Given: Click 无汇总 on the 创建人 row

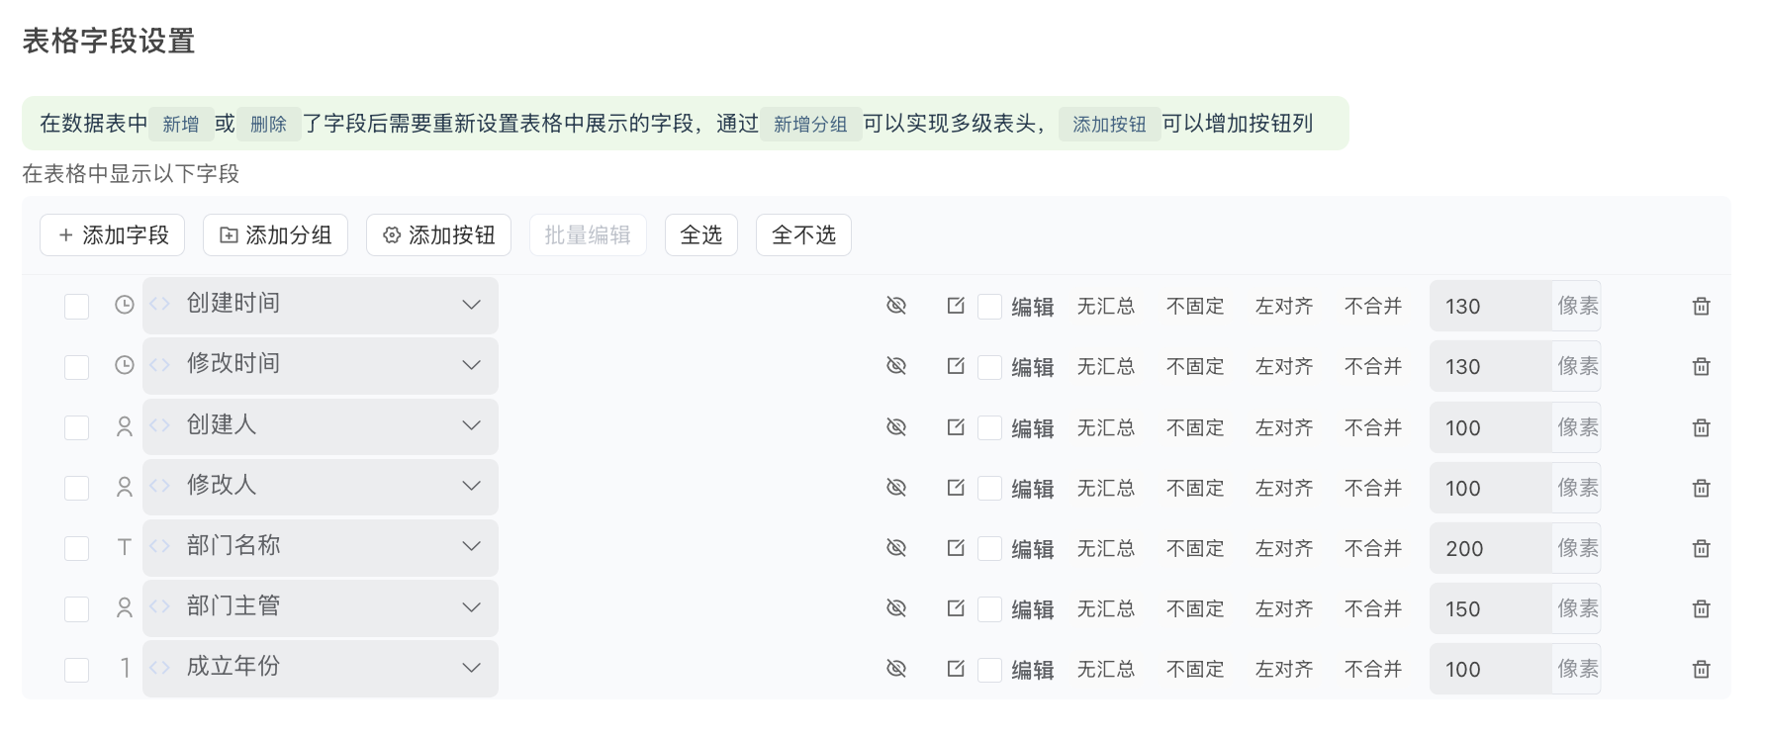Looking at the screenshot, I should pos(1106,427).
